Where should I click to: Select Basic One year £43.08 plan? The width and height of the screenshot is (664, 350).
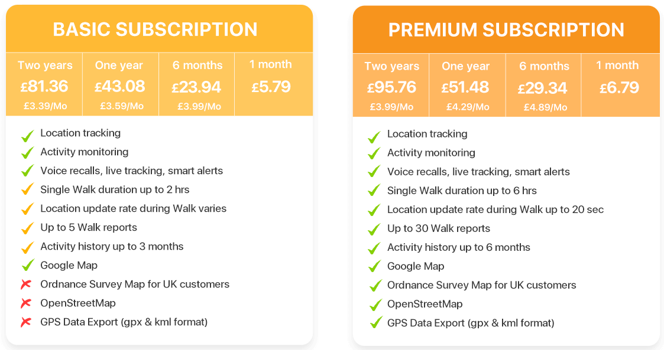click(121, 84)
